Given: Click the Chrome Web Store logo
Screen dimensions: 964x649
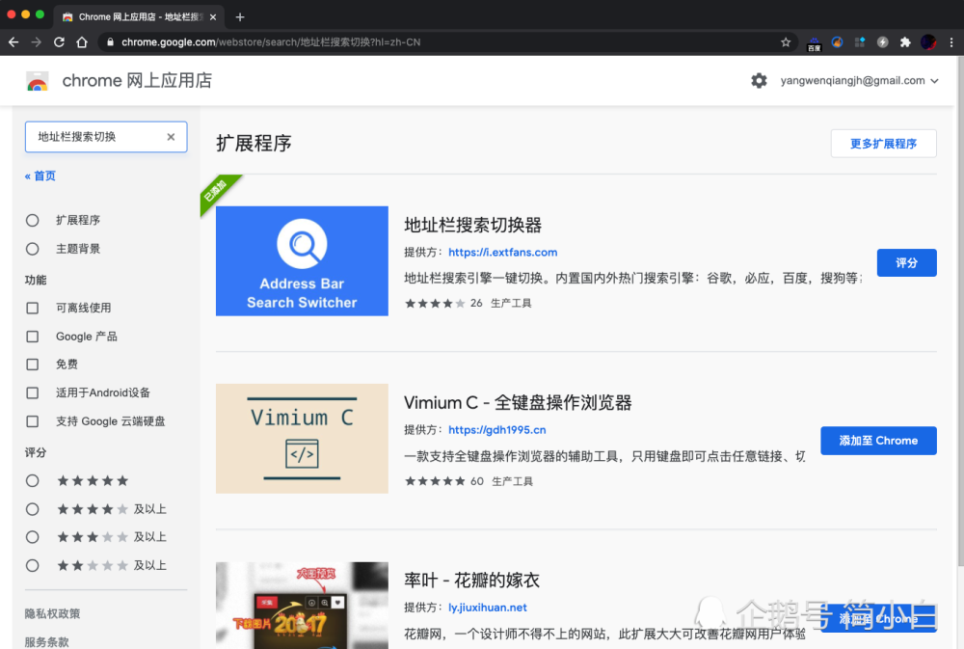Looking at the screenshot, I should tap(38, 81).
